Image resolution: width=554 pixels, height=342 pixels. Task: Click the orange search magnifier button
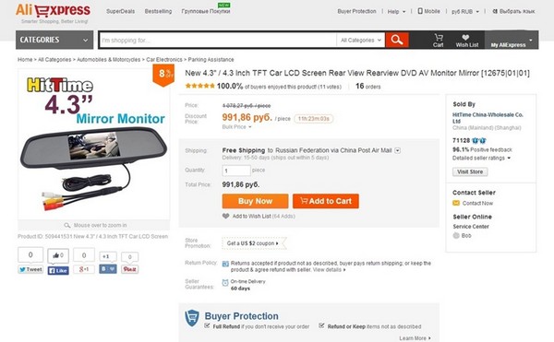pos(397,40)
